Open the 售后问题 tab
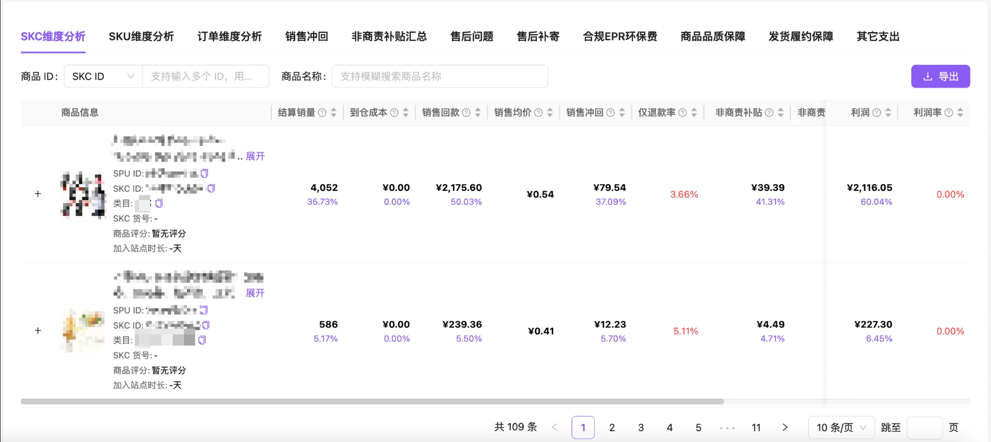This screenshot has width=991, height=442. pos(472,37)
